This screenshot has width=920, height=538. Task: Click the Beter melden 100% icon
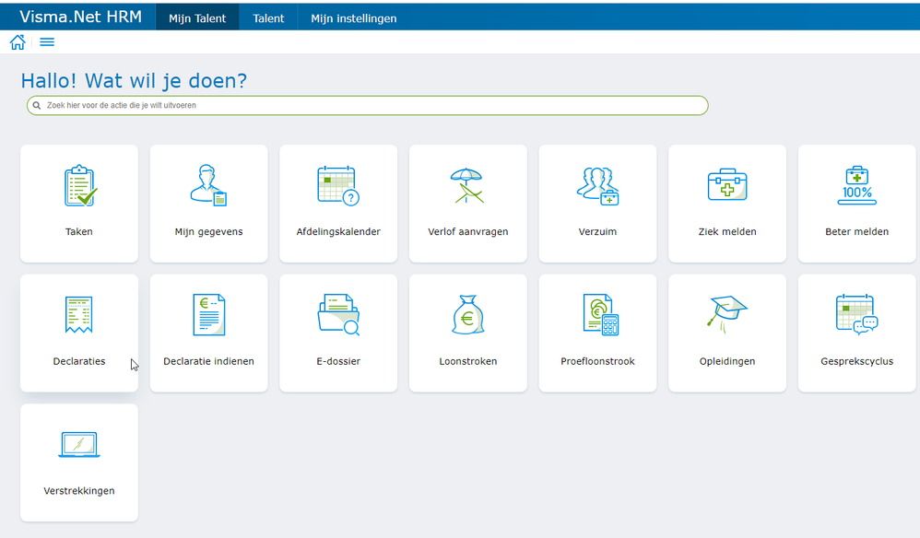(856, 186)
